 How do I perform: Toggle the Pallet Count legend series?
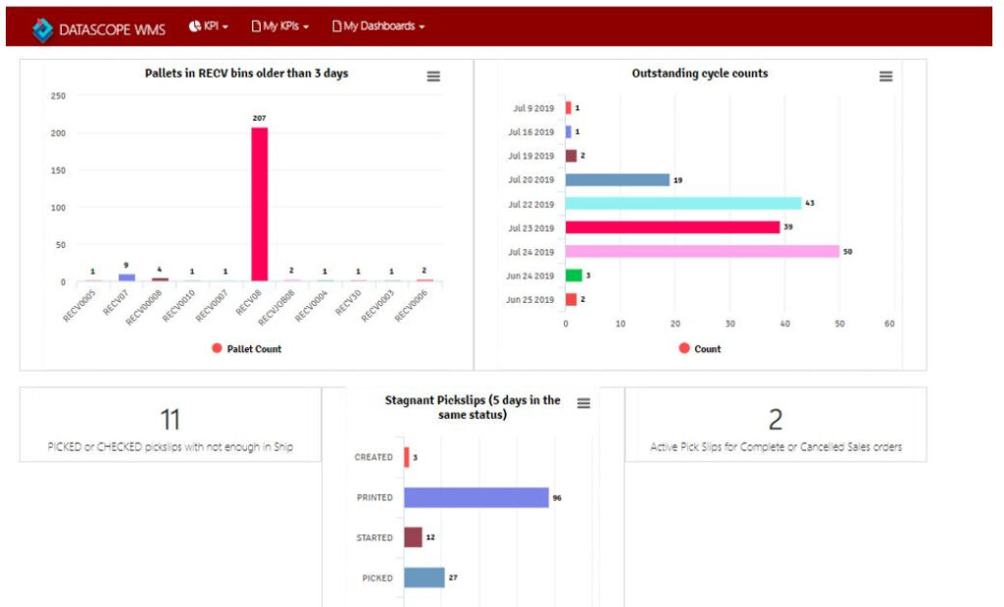247,349
